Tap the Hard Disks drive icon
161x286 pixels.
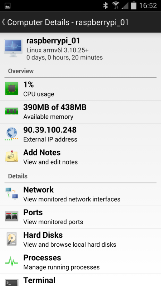[11, 239]
